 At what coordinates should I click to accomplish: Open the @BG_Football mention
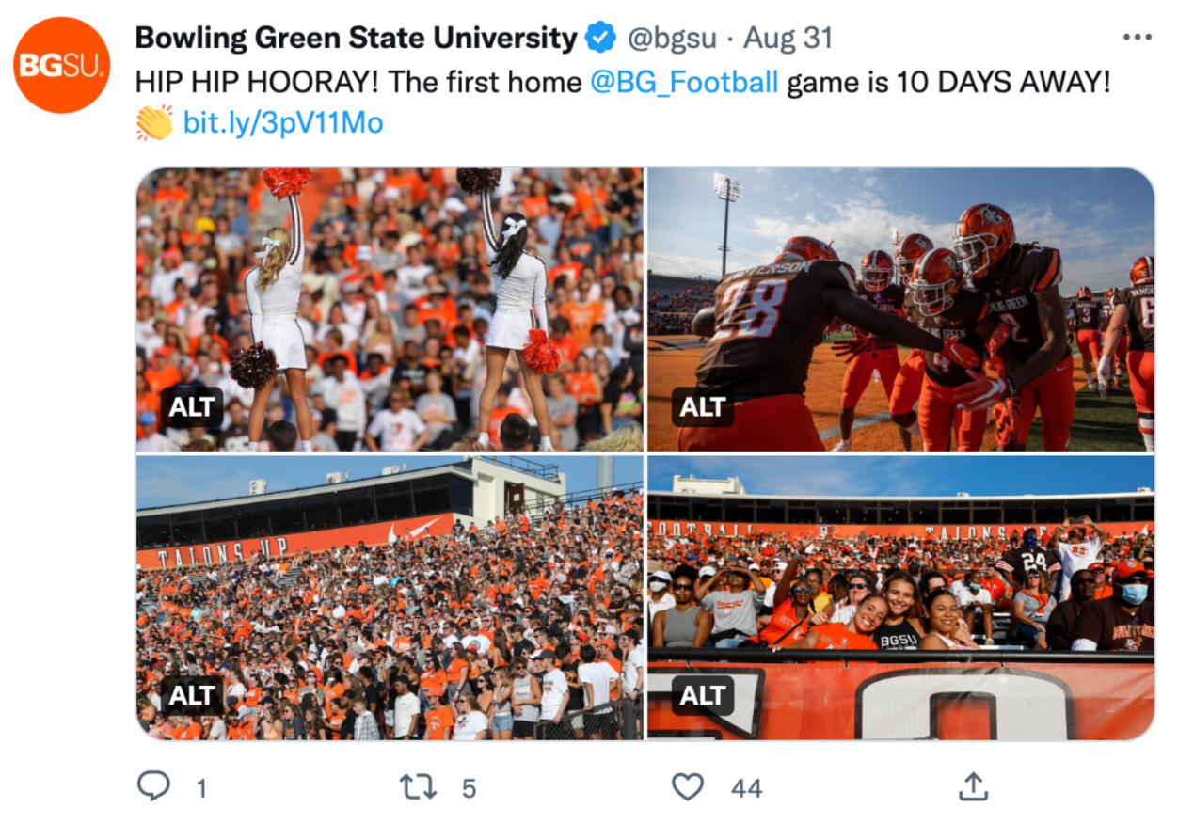[x=684, y=83]
